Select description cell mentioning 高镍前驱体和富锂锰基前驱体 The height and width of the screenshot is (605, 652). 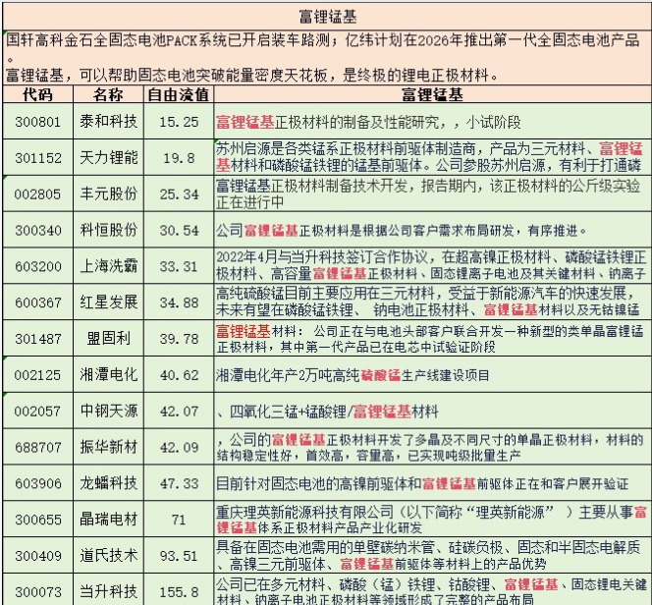(x=433, y=483)
